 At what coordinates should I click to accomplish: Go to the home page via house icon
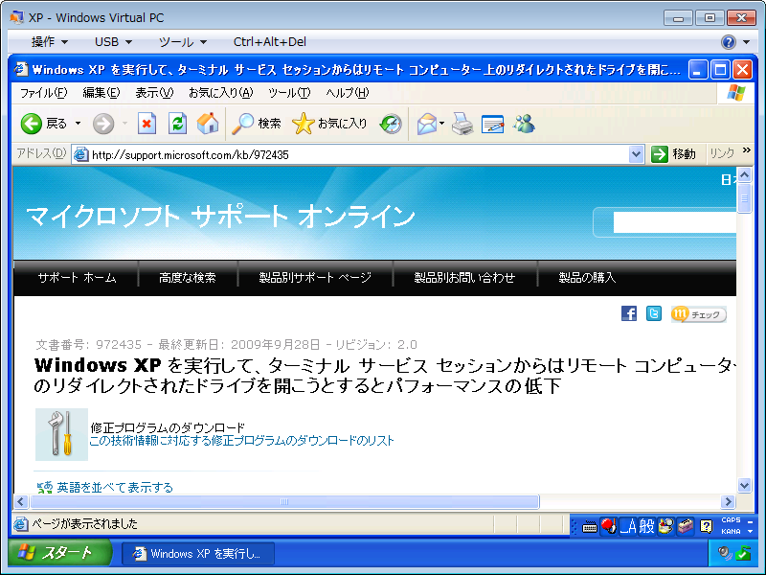(x=208, y=124)
